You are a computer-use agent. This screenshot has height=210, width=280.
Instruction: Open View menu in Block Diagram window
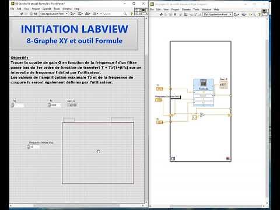pos(166,9)
